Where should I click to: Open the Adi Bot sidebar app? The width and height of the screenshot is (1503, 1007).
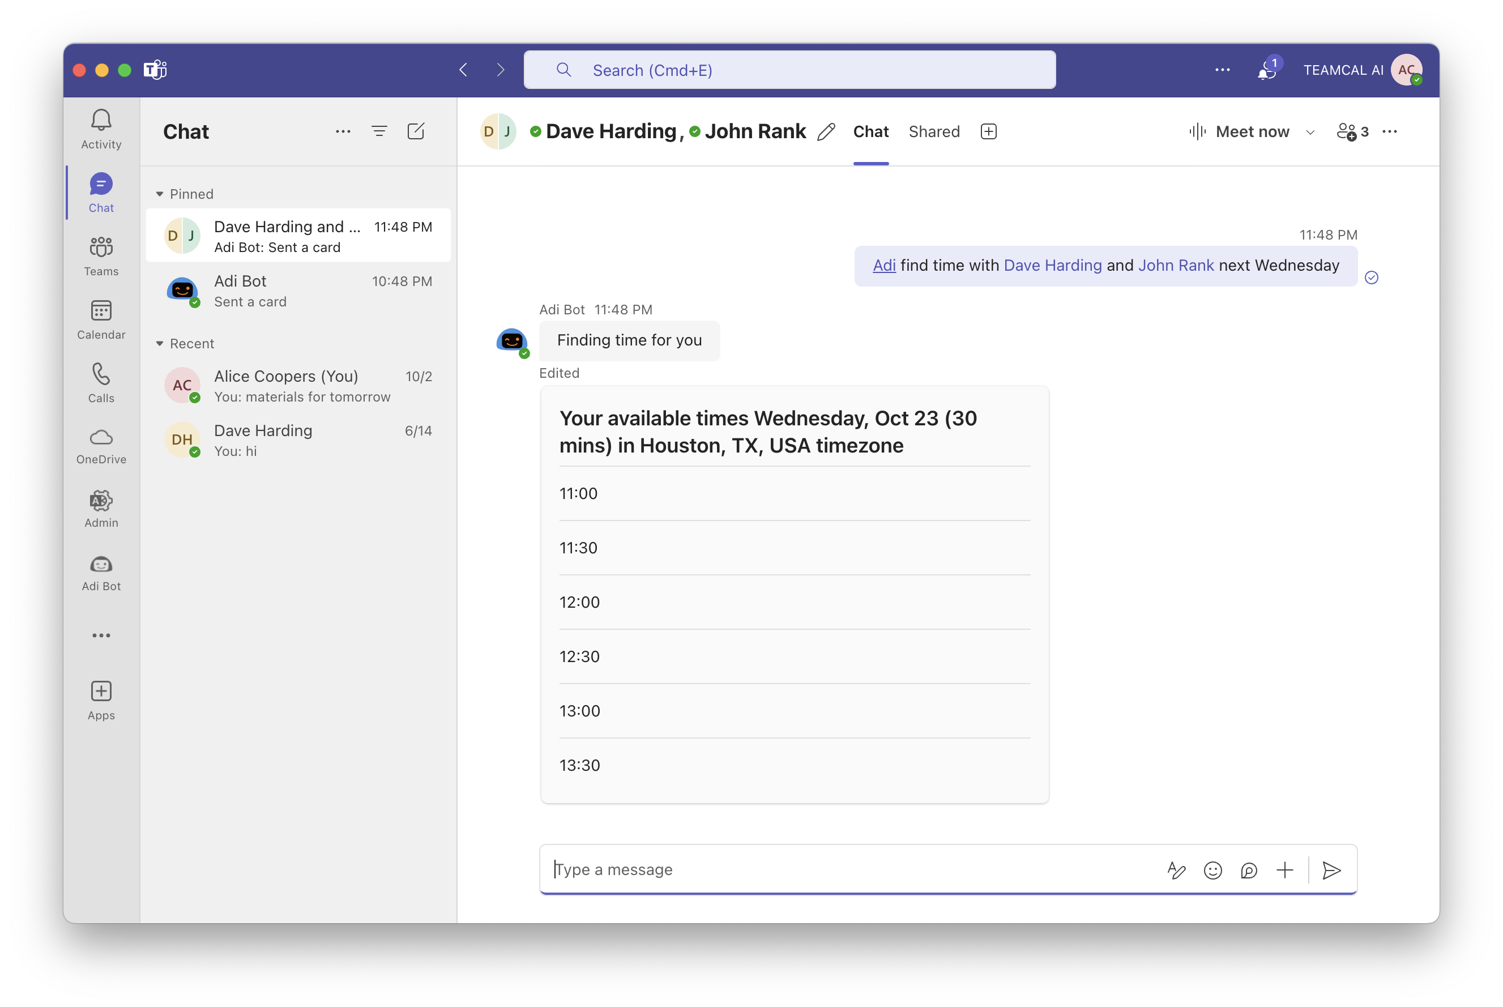[101, 573]
